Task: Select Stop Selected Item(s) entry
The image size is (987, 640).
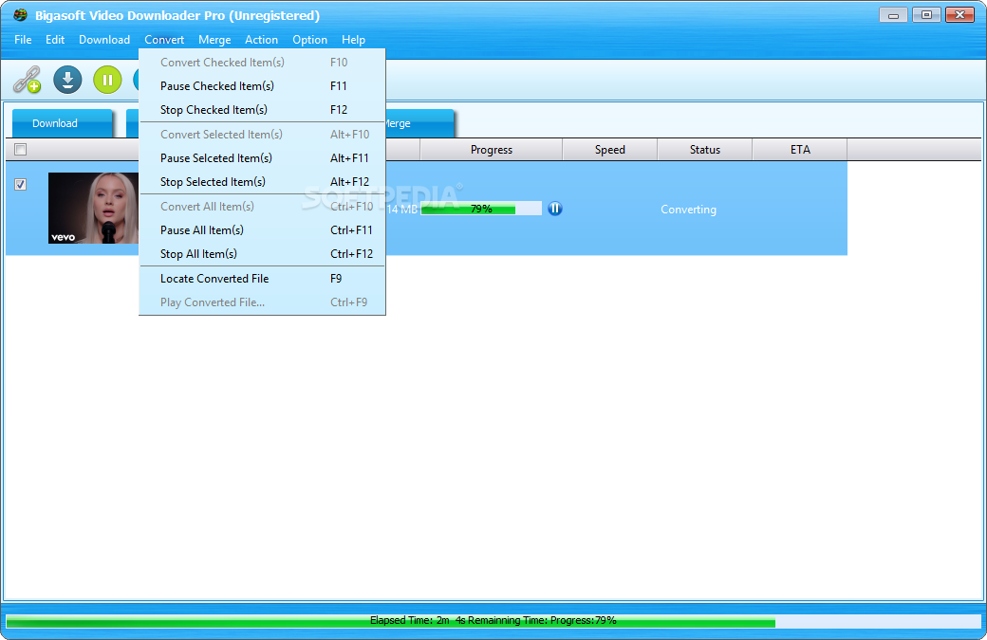Action: pyautogui.click(x=262, y=182)
